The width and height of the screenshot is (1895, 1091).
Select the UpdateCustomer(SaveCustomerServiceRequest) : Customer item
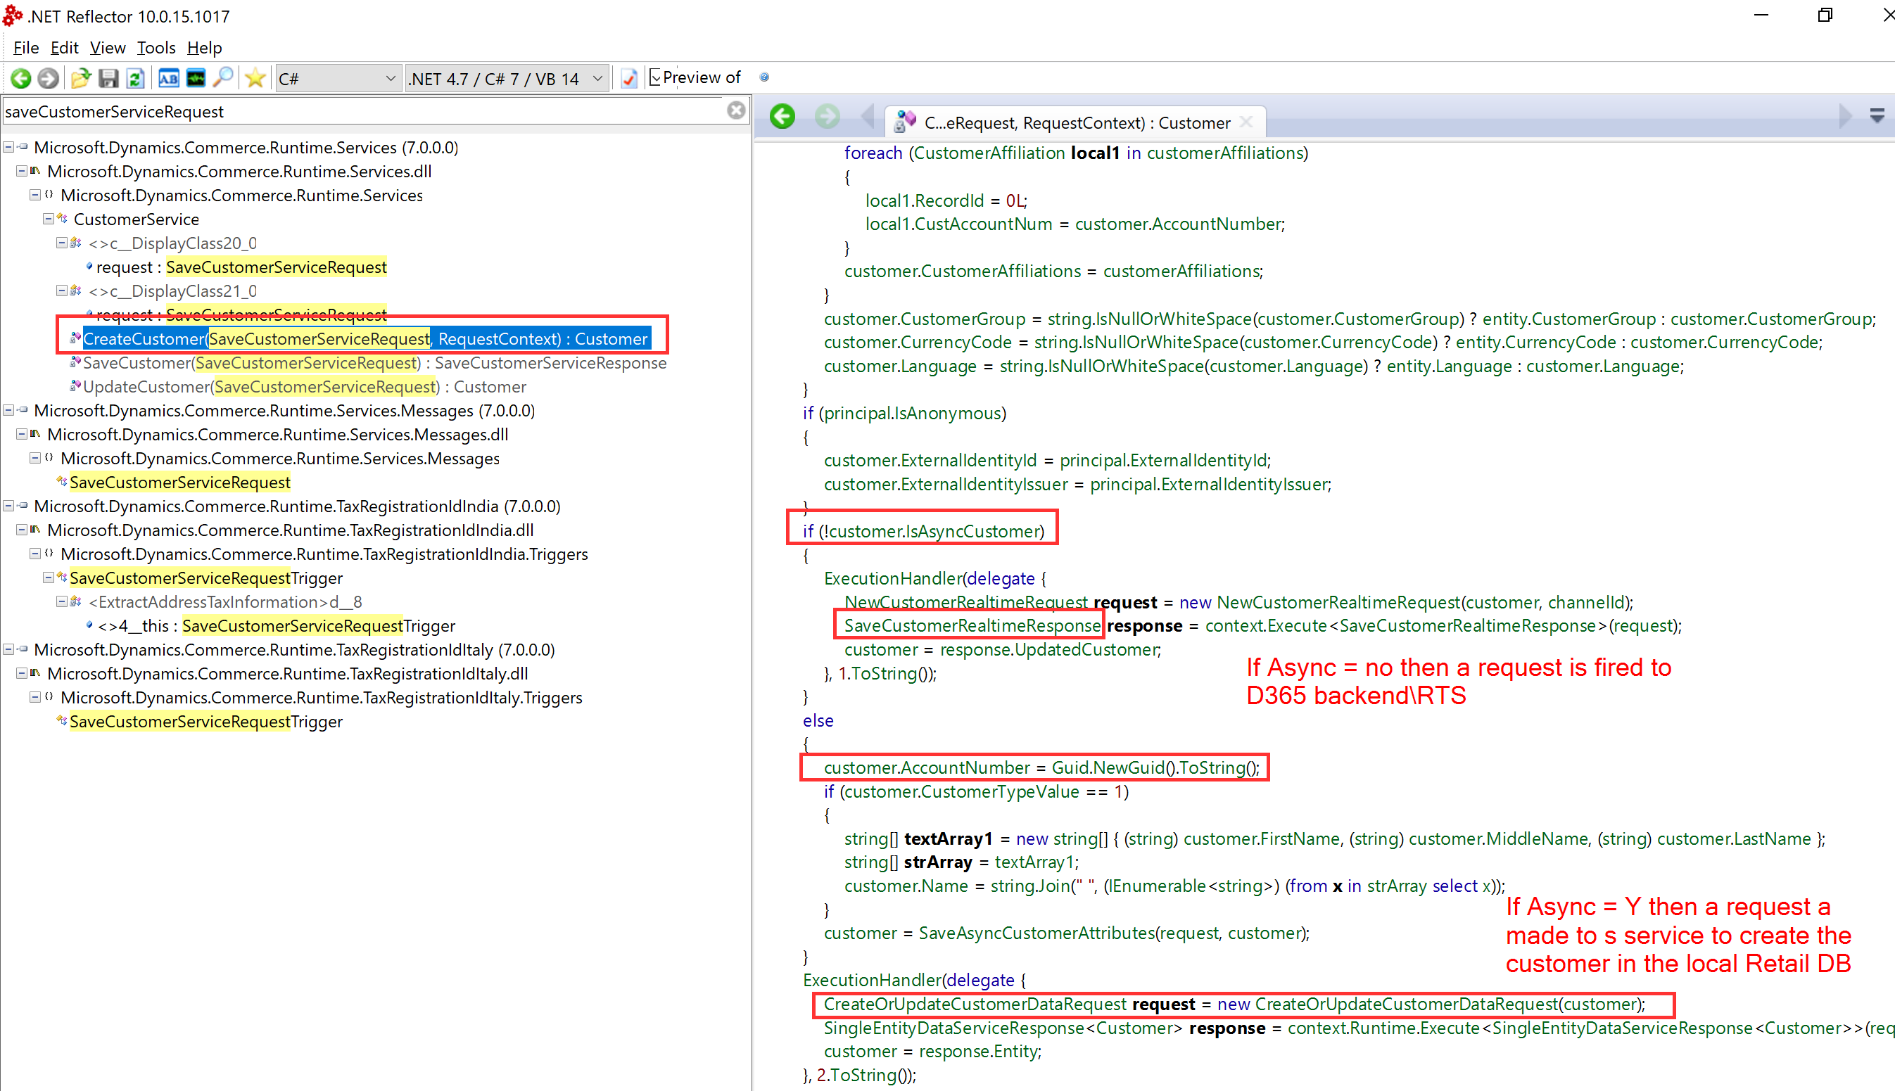tap(305, 387)
